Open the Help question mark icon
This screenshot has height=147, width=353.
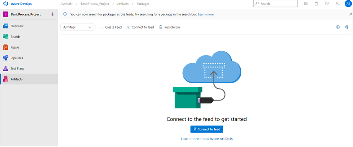[327, 3]
